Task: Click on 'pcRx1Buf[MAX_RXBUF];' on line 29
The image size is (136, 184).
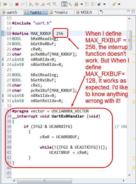Action: point(54,90)
